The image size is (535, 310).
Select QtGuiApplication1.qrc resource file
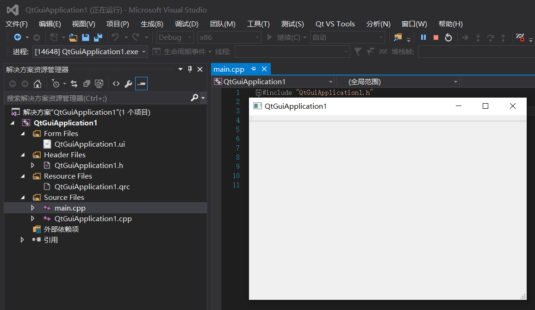[92, 186]
